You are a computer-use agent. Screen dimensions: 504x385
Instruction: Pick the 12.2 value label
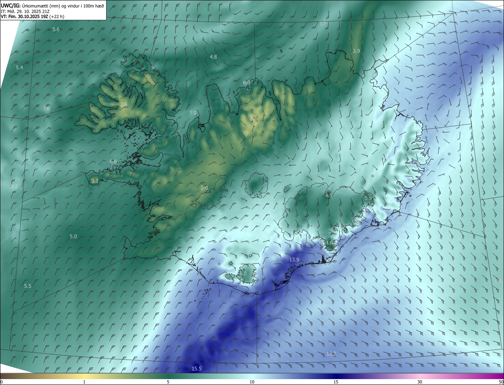coord(332,354)
